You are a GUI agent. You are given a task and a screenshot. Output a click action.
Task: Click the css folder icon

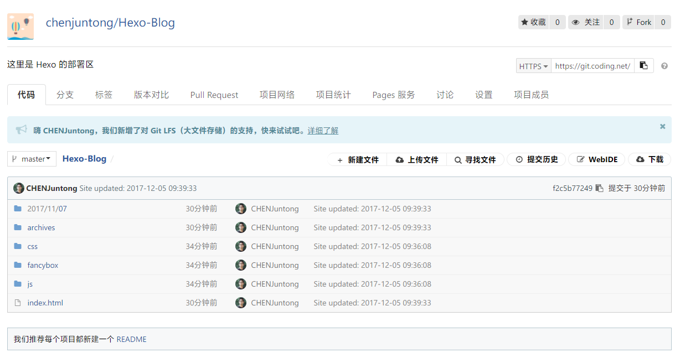pos(18,246)
